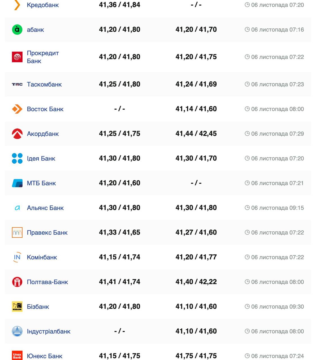319x360 pixels.
Task: Click the blue dots Ідея Банк logo
Action: point(17,158)
